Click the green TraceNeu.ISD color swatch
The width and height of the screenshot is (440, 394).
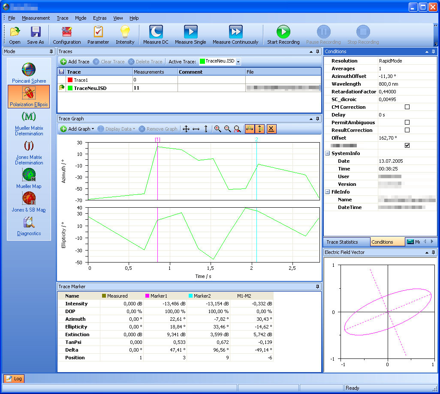[x=70, y=88]
